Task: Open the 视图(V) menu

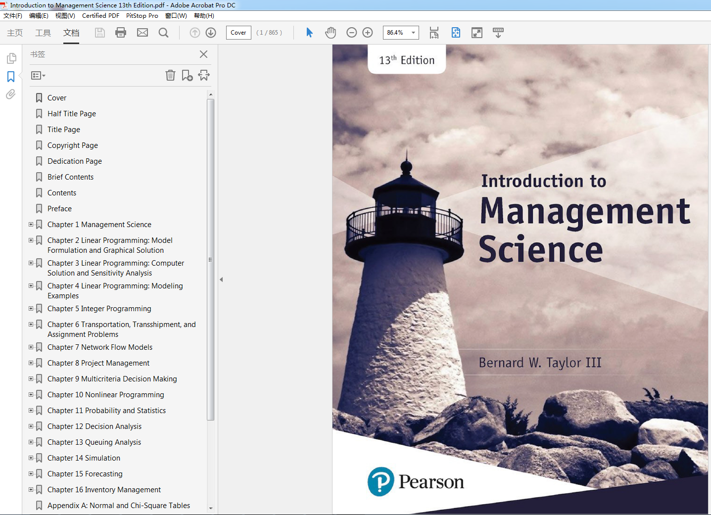Action: [x=65, y=16]
